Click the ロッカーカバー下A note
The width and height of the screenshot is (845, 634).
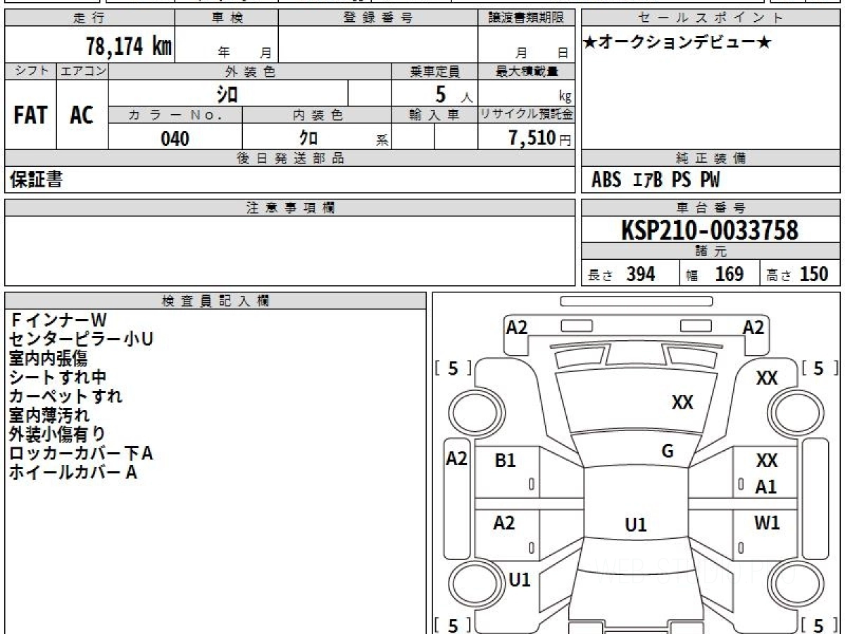pyautogui.click(x=81, y=453)
